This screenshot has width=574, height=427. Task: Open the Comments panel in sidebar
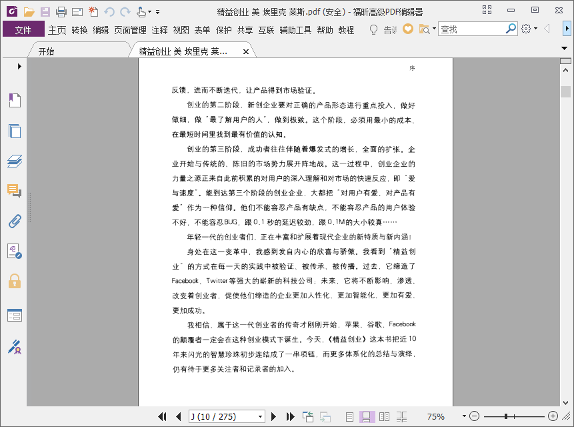coord(15,191)
